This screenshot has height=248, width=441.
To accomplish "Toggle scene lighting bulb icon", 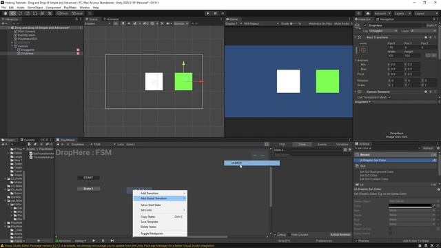I will [123, 23].
